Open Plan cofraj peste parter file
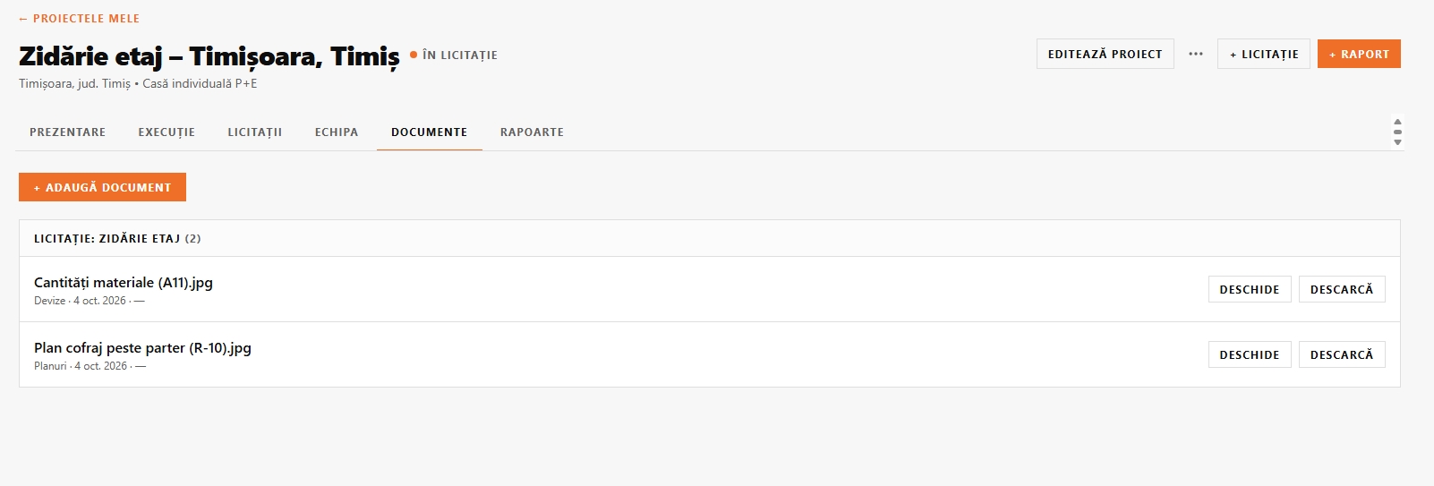The width and height of the screenshot is (1434, 486). 1250,354
